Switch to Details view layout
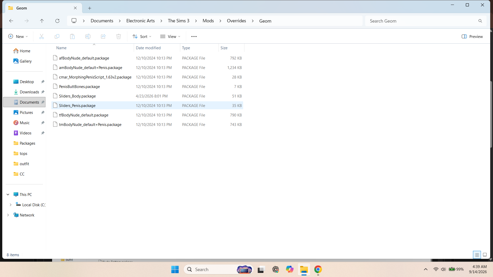The height and width of the screenshot is (277, 493). (x=477, y=255)
